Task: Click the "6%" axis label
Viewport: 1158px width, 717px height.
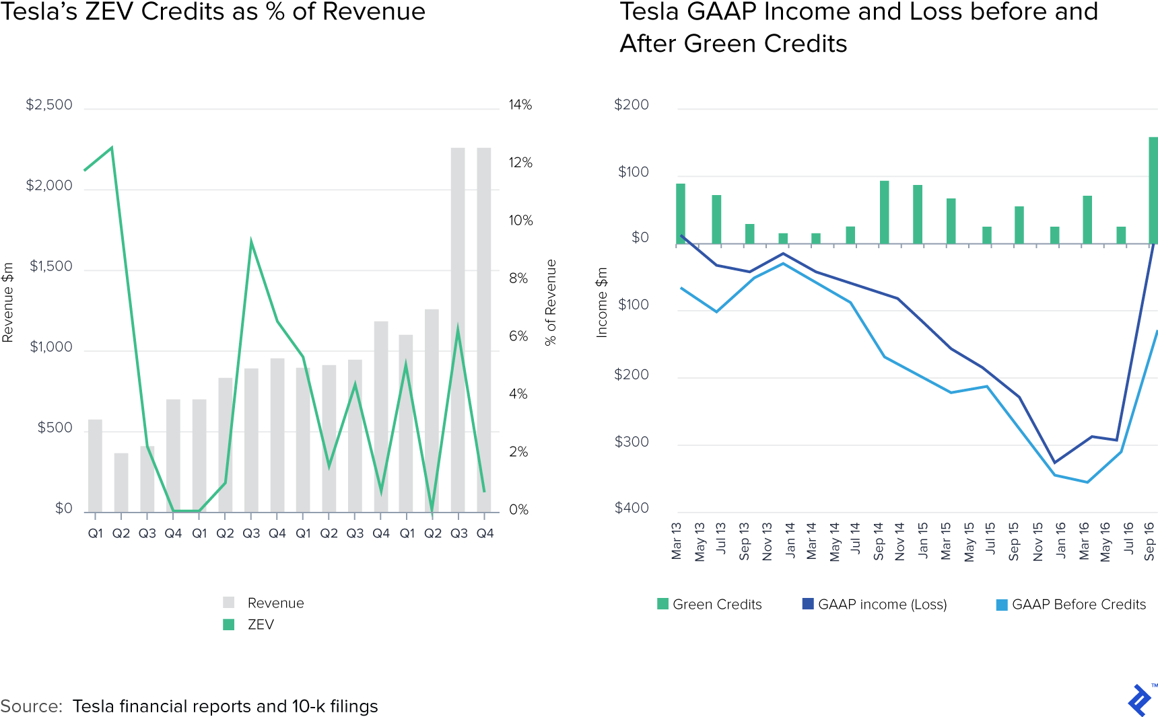Action: tap(518, 336)
